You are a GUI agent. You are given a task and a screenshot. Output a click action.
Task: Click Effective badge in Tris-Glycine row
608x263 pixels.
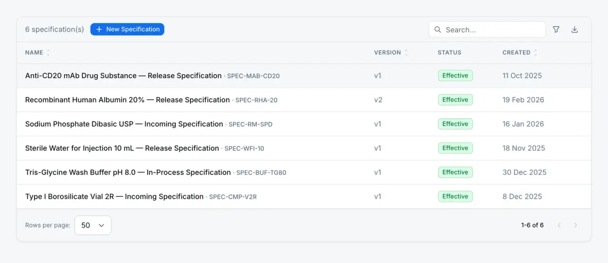pos(455,173)
